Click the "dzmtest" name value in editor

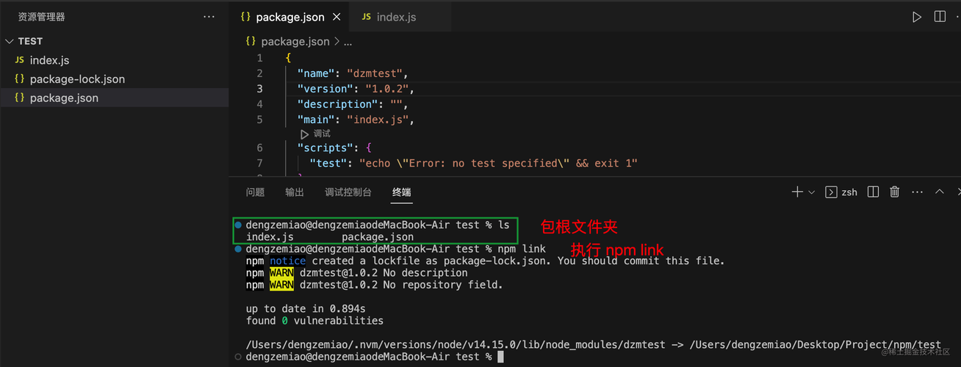point(375,73)
